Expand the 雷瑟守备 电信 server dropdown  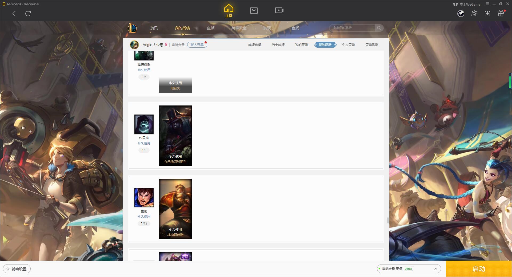click(x=409, y=269)
